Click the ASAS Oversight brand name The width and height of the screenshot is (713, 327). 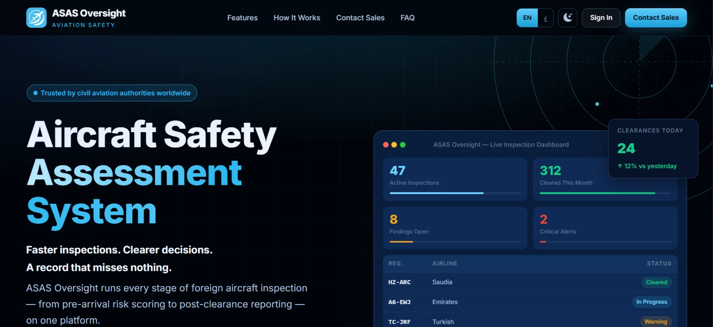pos(89,13)
